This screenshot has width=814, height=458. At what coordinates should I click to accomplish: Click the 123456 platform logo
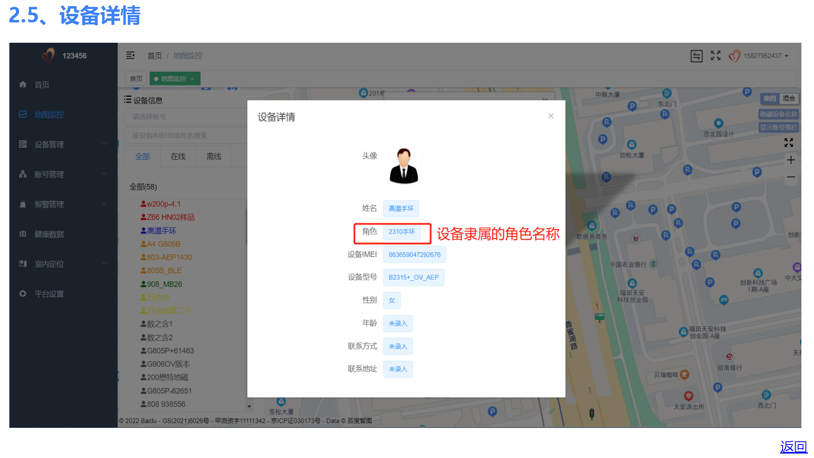48,55
